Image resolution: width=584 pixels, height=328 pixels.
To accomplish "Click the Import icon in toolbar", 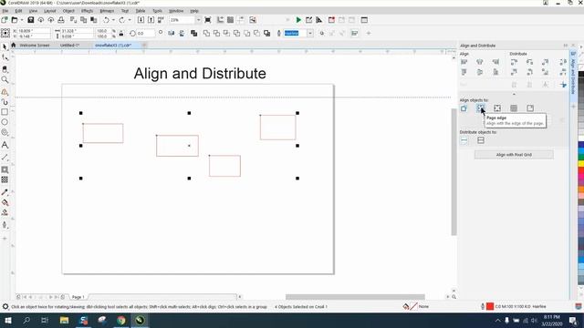I will click(x=141, y=20).
